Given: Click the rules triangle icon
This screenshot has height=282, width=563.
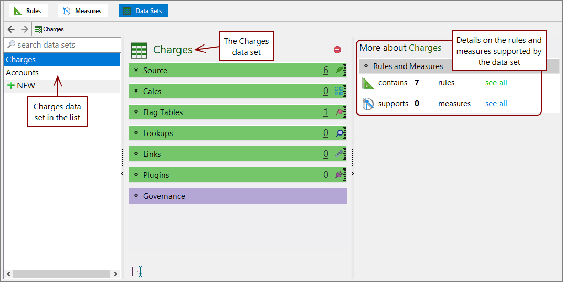Looking at the screenshot, I should click(x=368, y=83).
